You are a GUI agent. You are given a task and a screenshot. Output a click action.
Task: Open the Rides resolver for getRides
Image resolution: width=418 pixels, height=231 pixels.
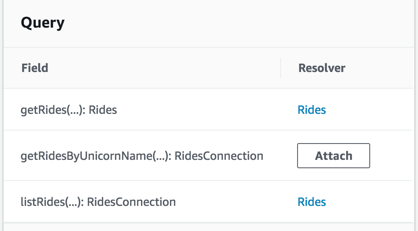(x=312, y=110)
